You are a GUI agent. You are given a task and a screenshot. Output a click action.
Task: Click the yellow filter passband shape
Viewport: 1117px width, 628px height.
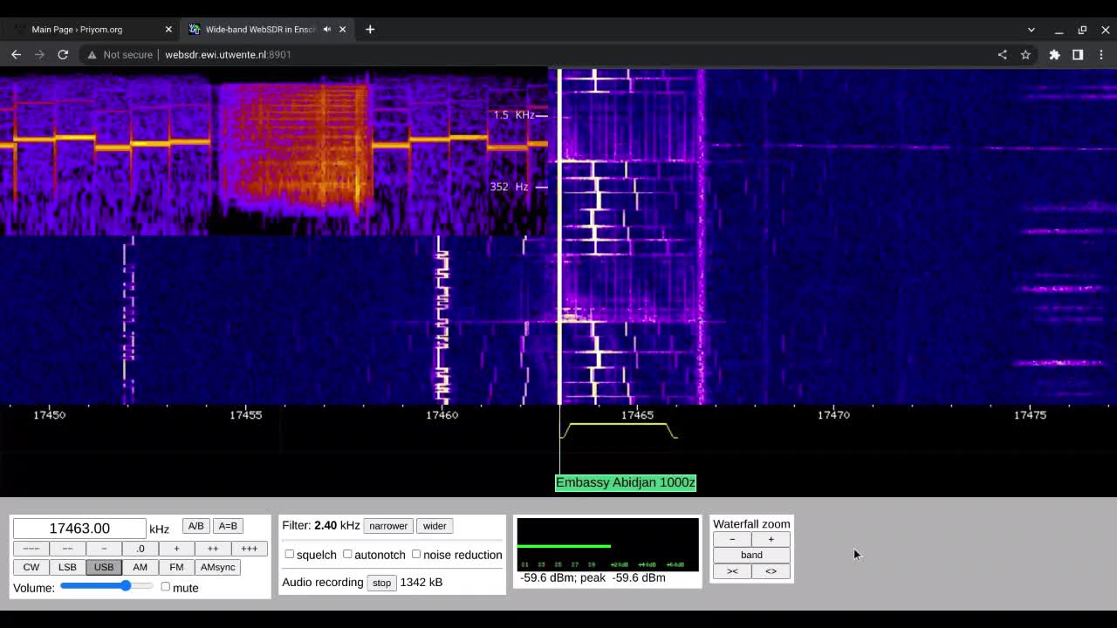point(619,430)
